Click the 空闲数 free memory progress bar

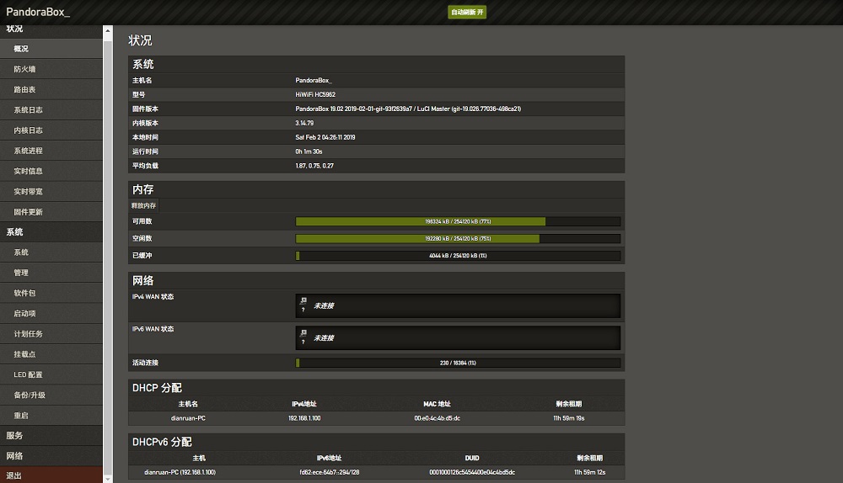(458, 238)
